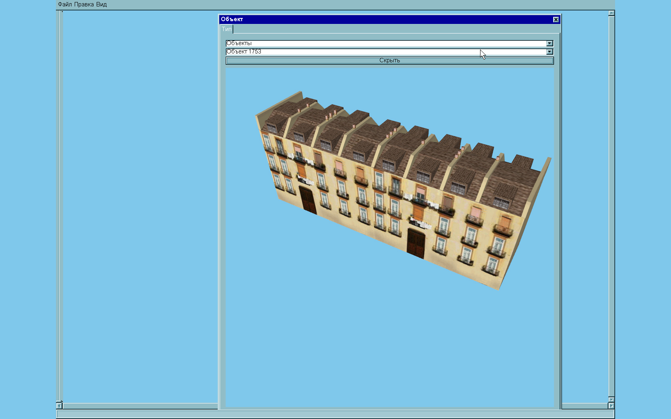Click the main window's vertical scroll up arrow

(x=611, y=13)
